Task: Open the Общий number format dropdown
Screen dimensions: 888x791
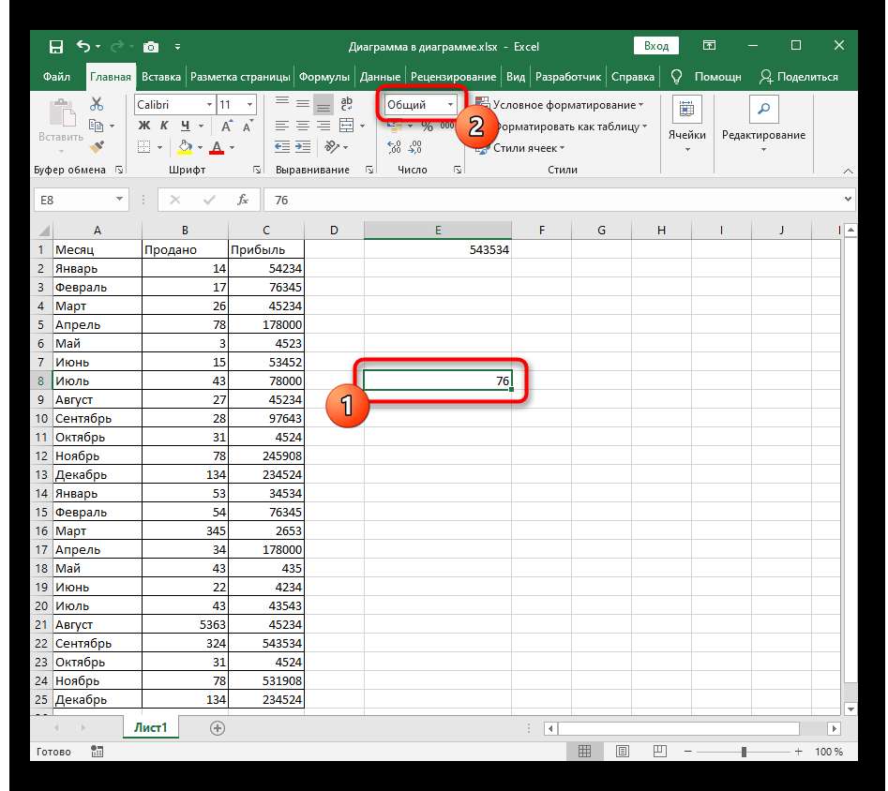Action: pyautogui.click(x=450, y=105)
